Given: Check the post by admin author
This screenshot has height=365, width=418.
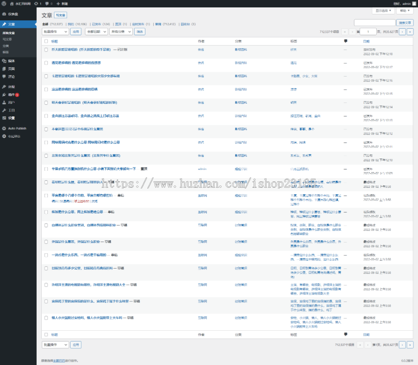Looking at the screenshot, I should [x=46, y=169].
